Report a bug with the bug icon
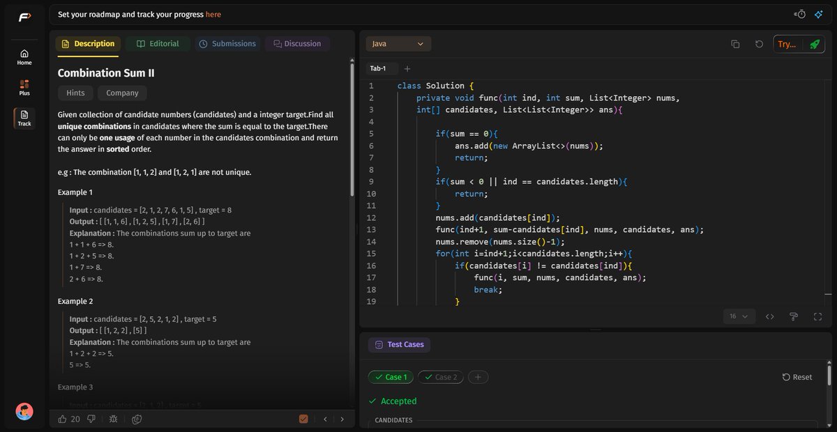This screenshot has width=837, height=432. (114, 419)
